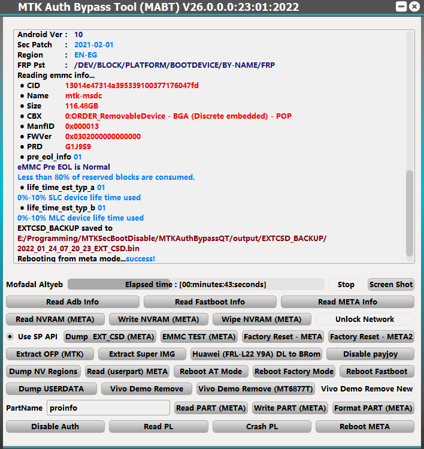Click Format PART (META)
This screenshot has height=449, width=424.
(x=373, y=408)
